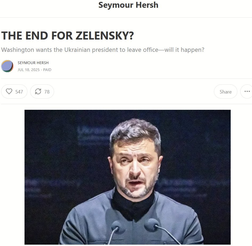Viewport: 252px width, 246px height.
Task: Click 'Ukrainian president' in the subtitle
Action: pos(92,50)
